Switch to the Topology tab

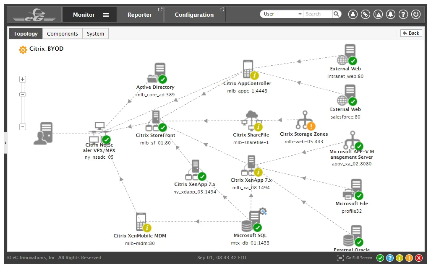coord(26,34)
